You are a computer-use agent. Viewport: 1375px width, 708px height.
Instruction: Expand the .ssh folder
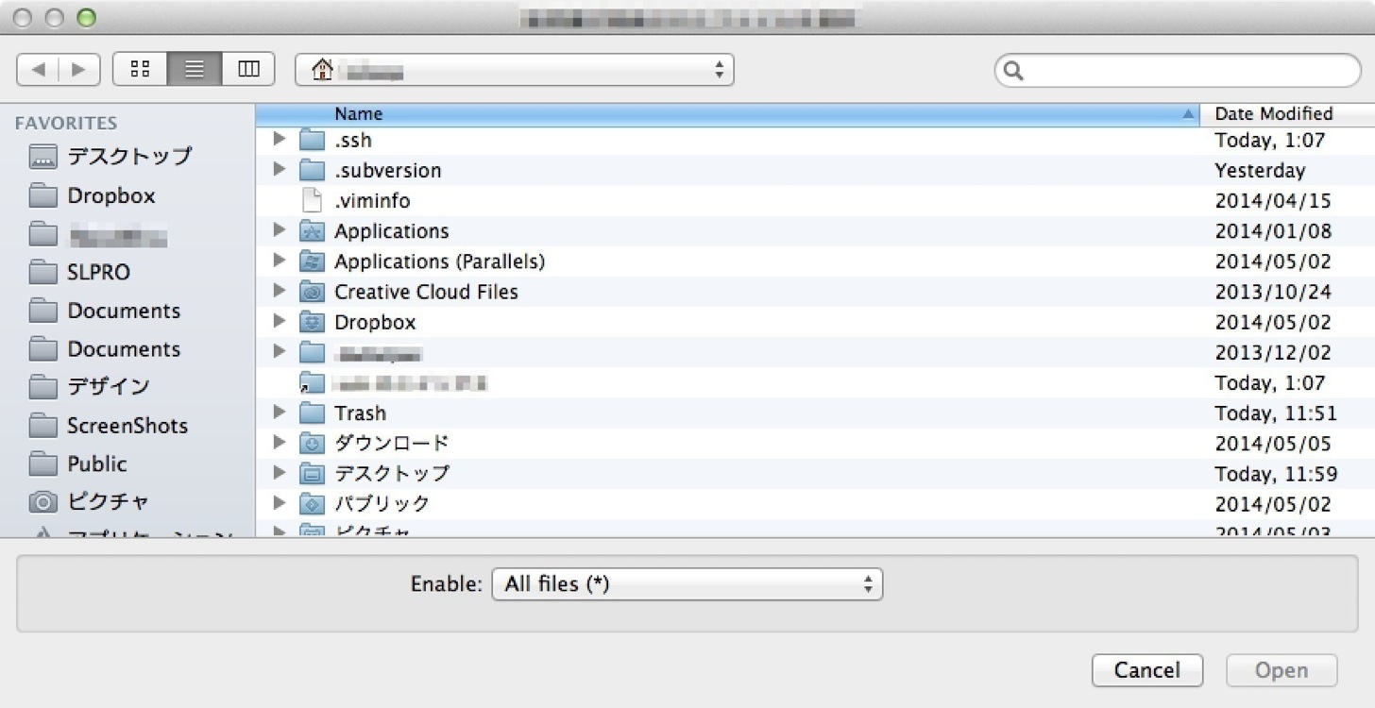[279, 140]
